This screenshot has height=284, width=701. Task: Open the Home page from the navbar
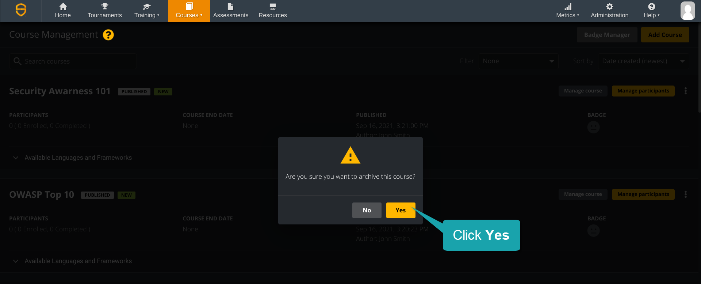63,11
